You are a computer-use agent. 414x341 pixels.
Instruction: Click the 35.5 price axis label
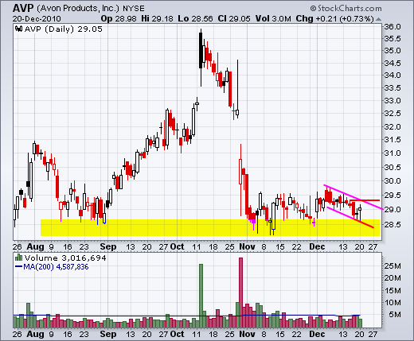tap(393, 39)
